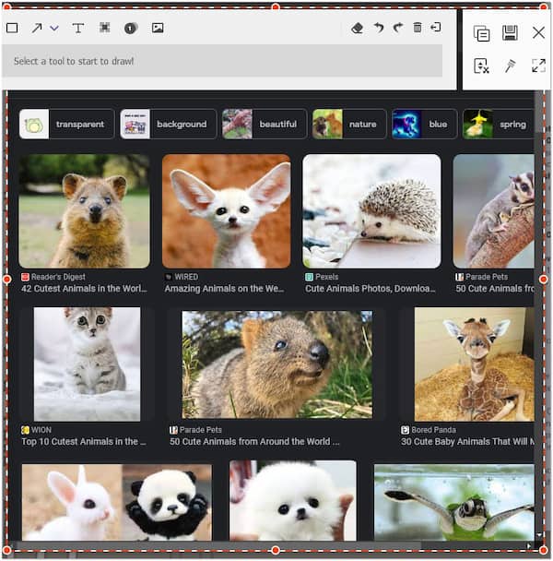Select the mosaic blur tool

pos(104,28)
